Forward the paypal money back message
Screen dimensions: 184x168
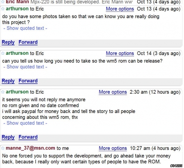28,137
